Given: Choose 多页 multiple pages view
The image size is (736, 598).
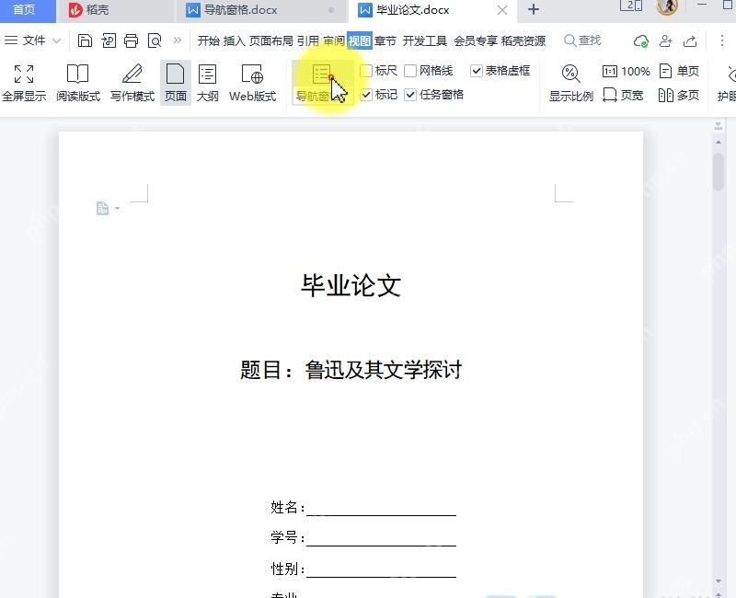Looking at the screenshot, I should pos(679,96).
